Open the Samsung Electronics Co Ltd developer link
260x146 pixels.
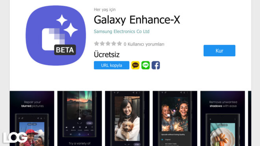click(122, 31)
